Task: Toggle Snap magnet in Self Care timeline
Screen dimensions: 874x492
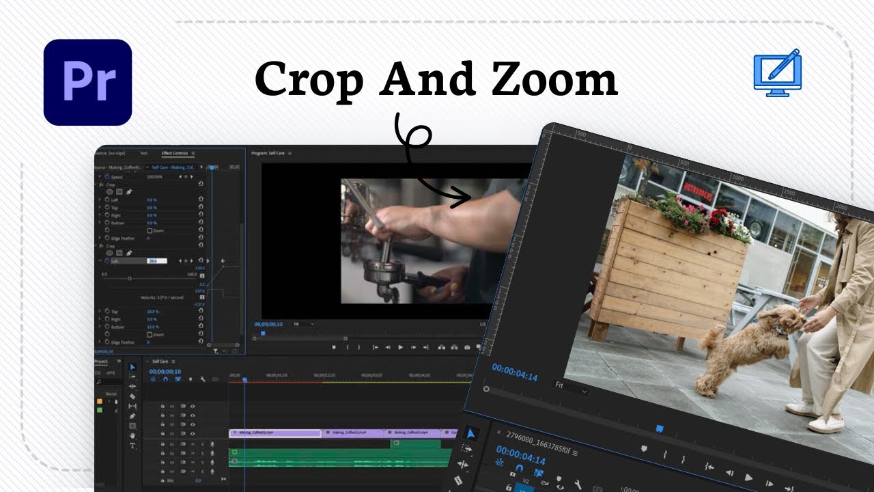Action: tap(165, 379)
